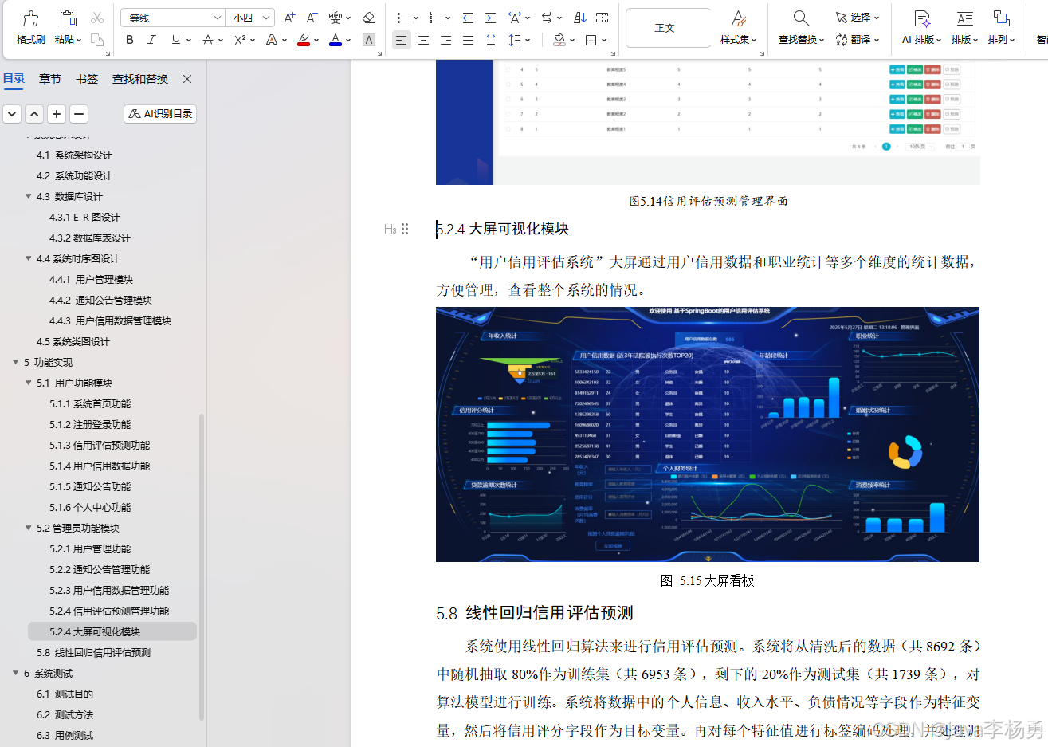Switch to the 查找和替换 tab

140,78
